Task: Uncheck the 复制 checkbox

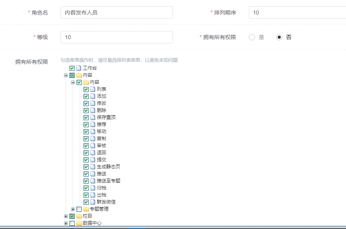Action: pos(86,139)
